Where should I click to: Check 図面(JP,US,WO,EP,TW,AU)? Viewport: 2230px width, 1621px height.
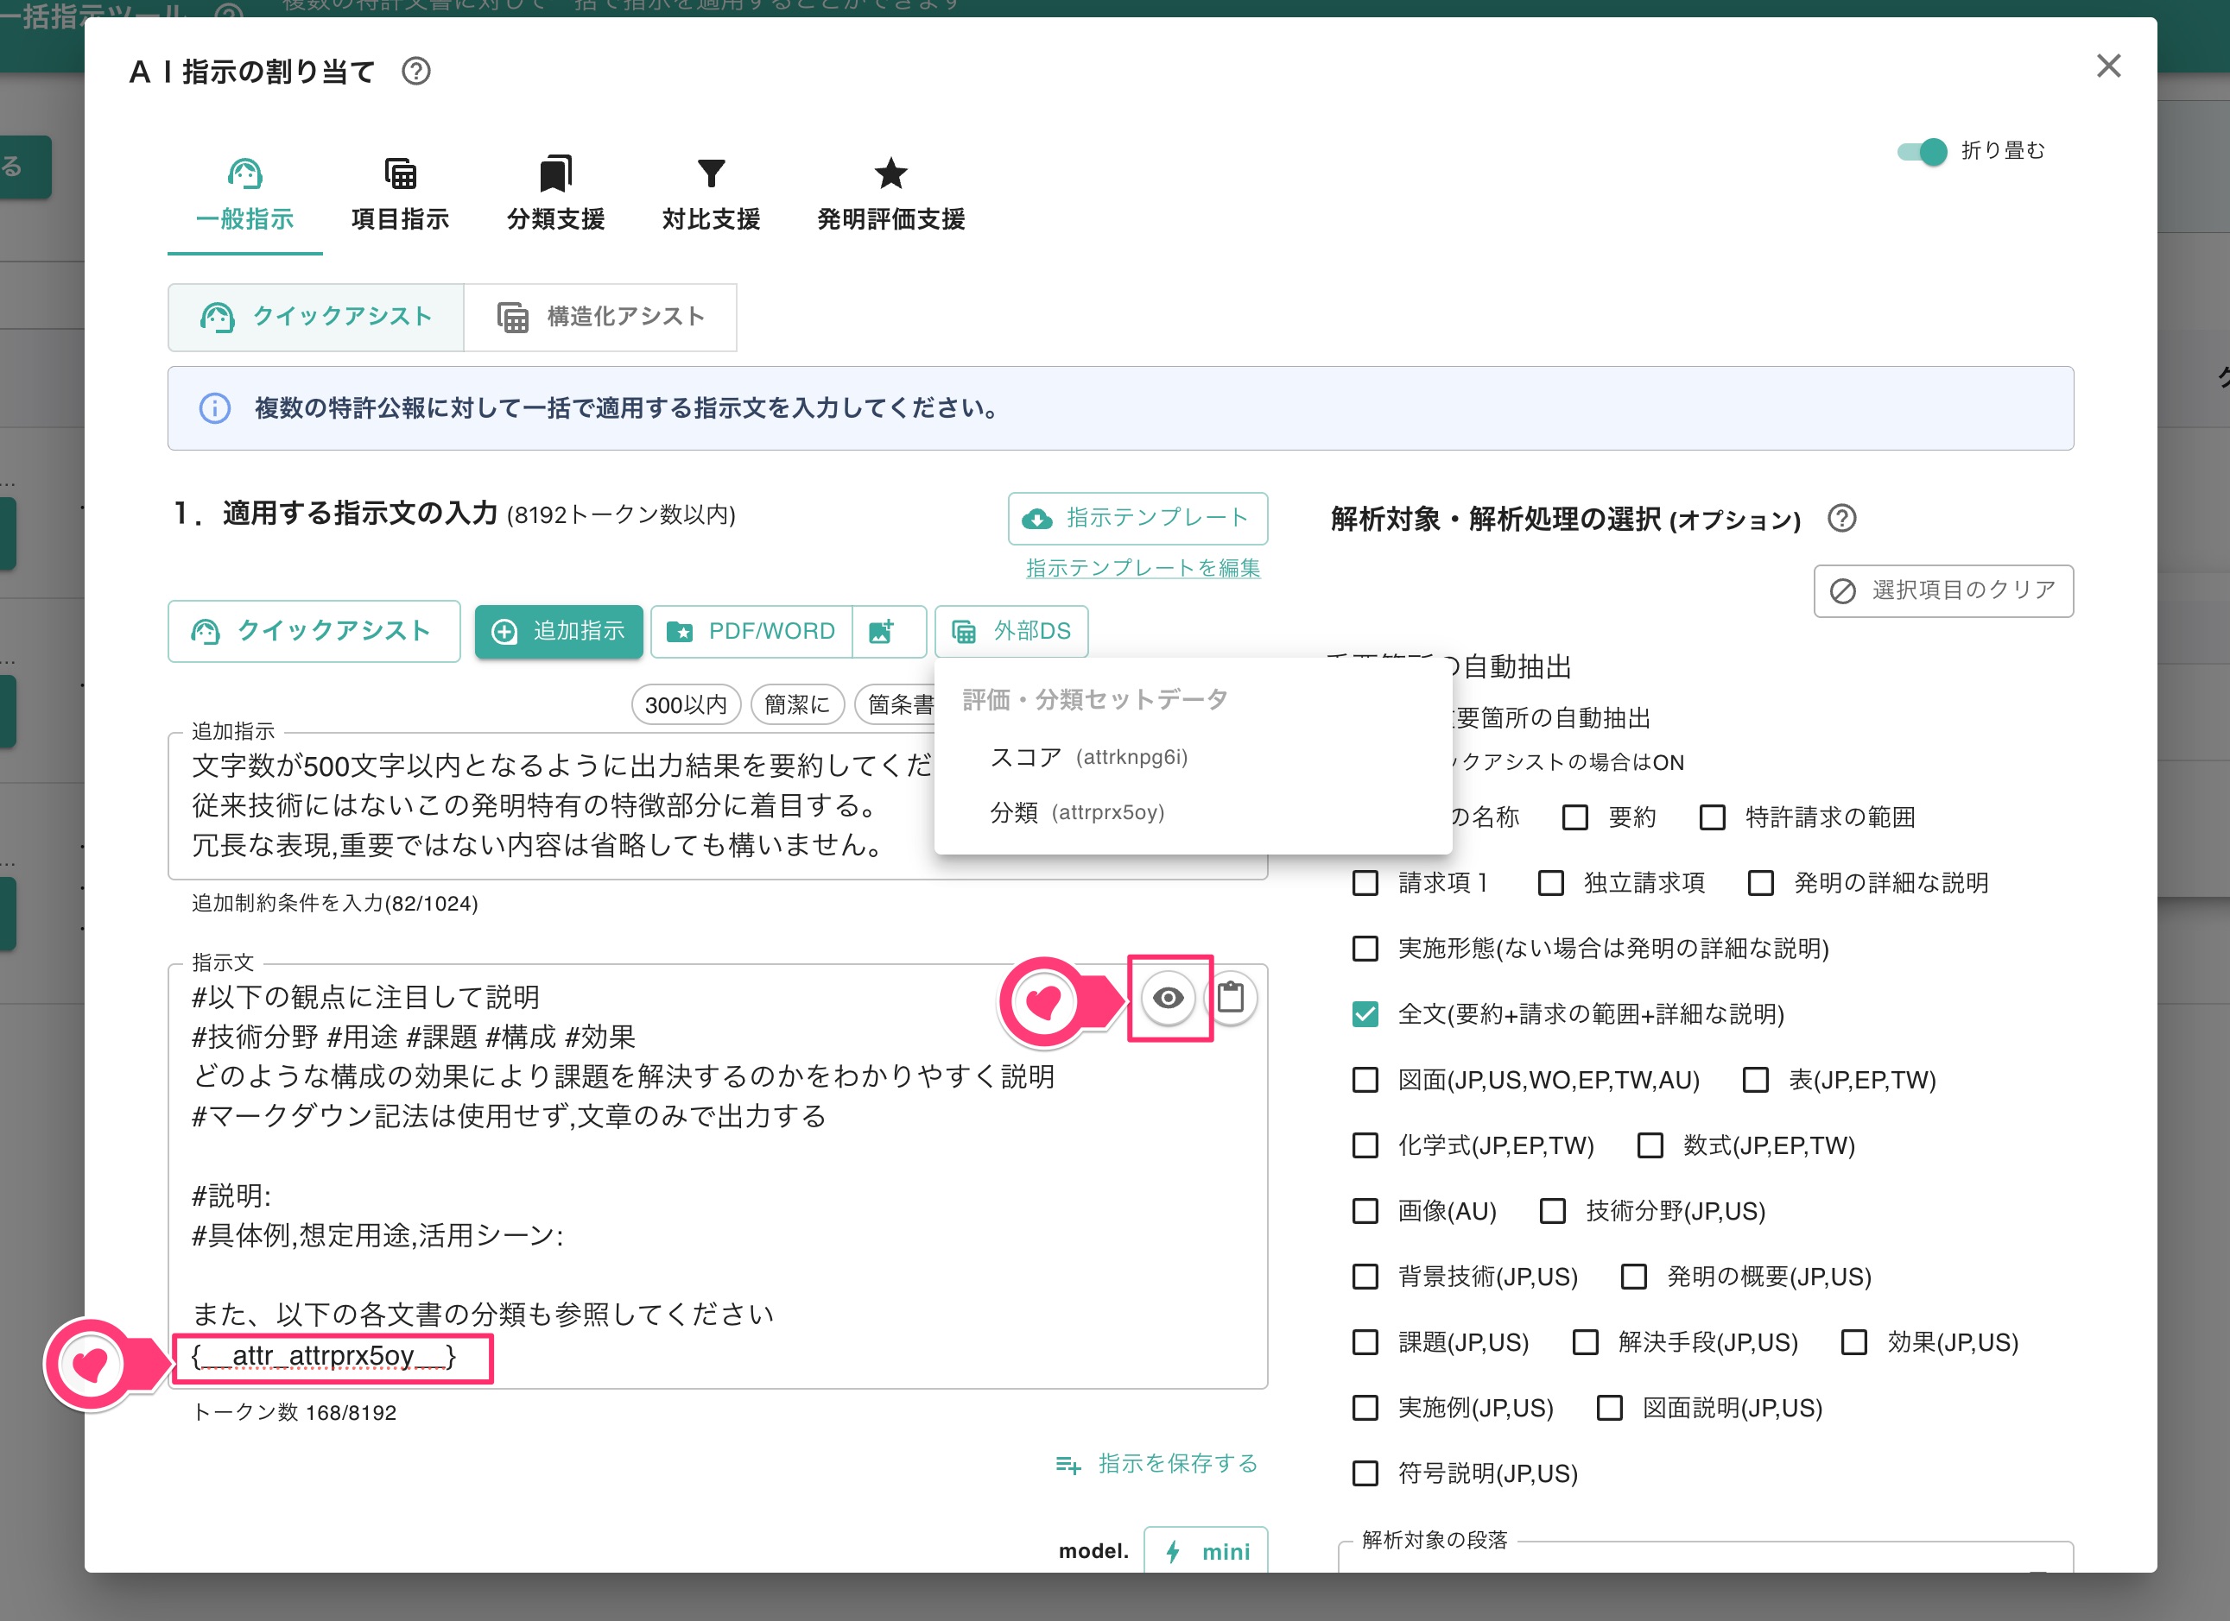(1365, 1081)
